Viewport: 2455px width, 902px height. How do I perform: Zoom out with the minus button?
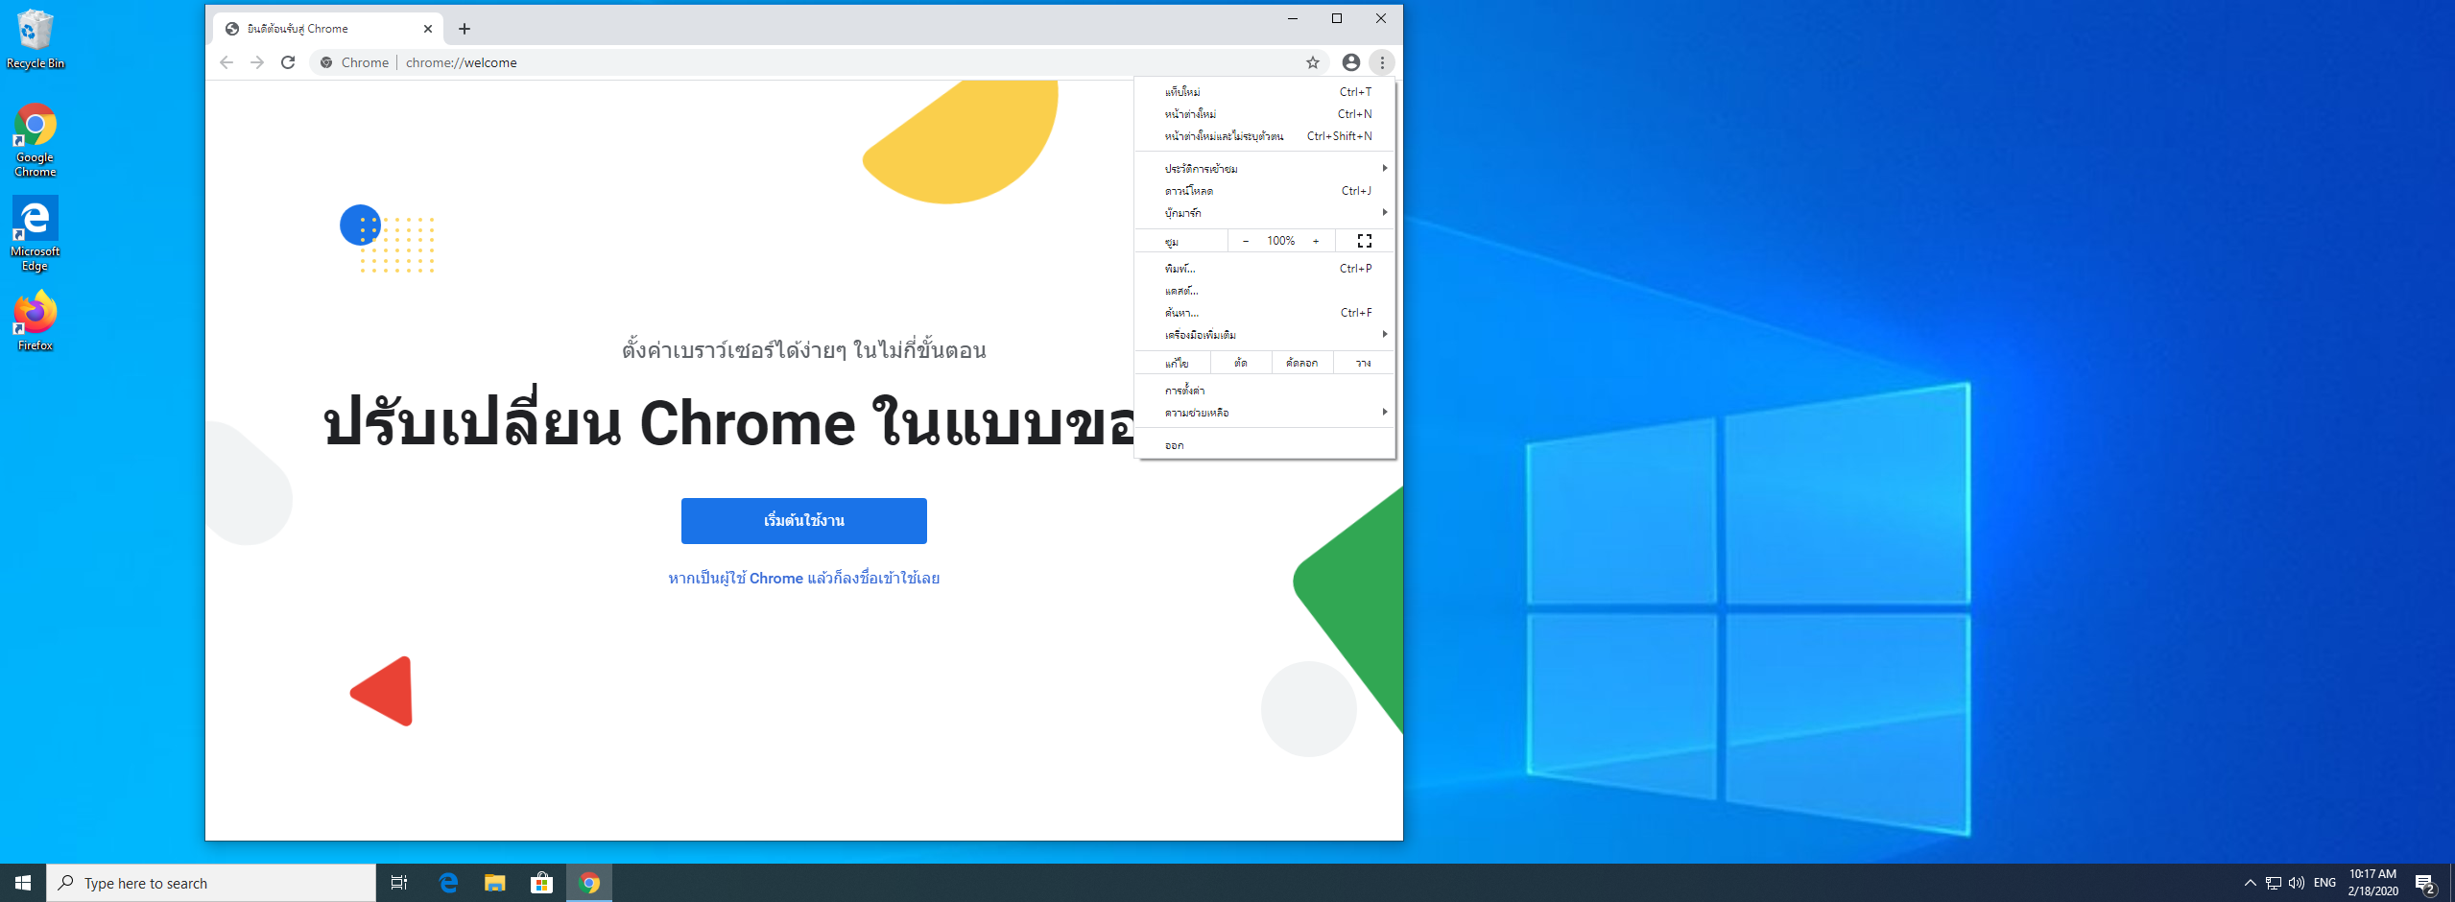click(1246, 241)
